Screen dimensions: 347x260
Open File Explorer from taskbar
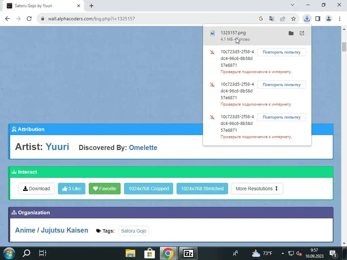130,253
